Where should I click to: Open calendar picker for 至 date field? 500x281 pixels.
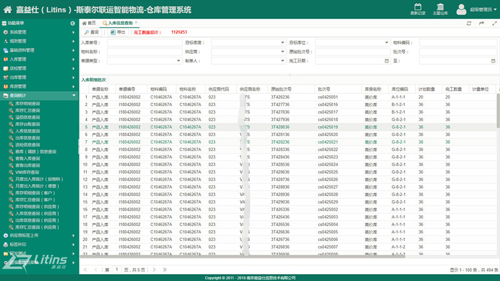point(493,61)
